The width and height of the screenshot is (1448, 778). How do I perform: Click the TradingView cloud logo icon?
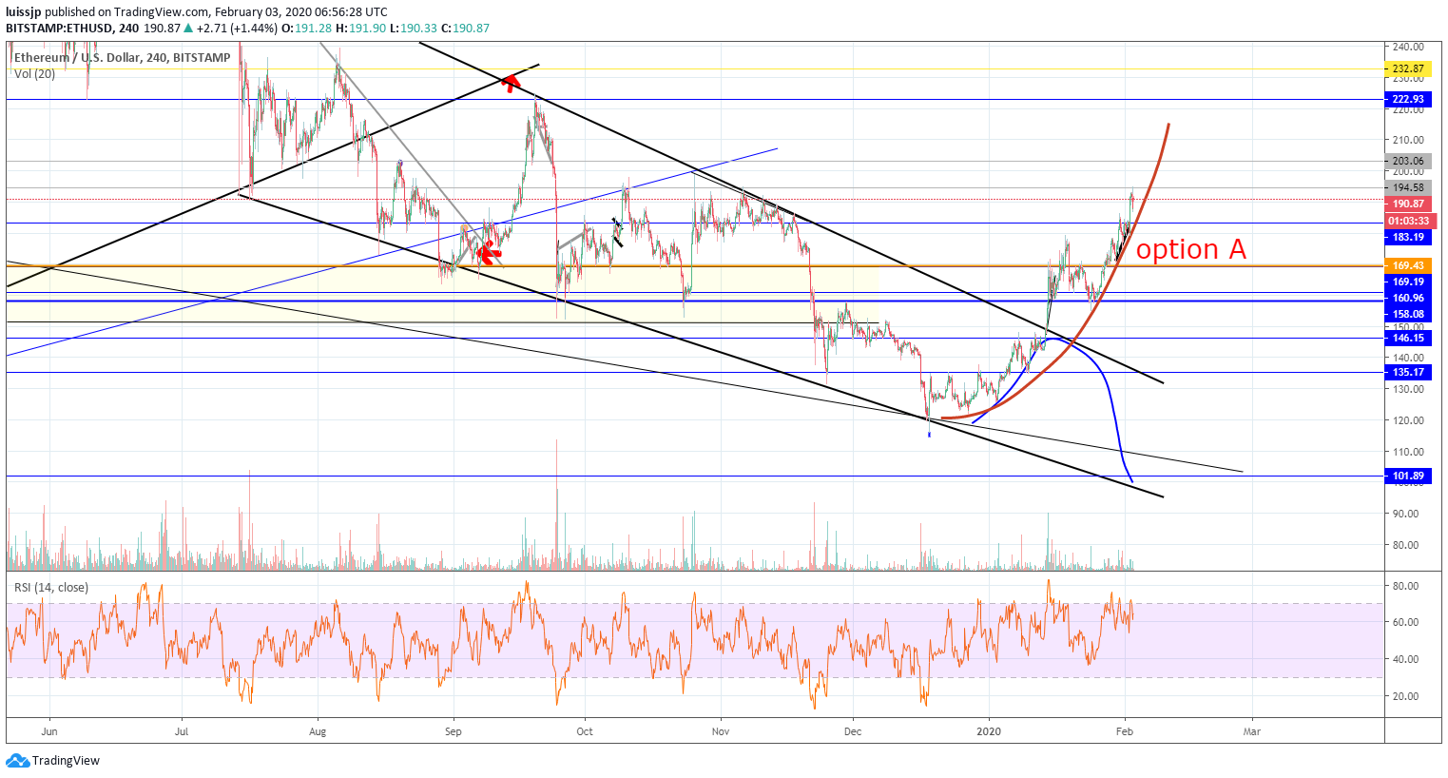pyautogui.click(x=18, y=760)
